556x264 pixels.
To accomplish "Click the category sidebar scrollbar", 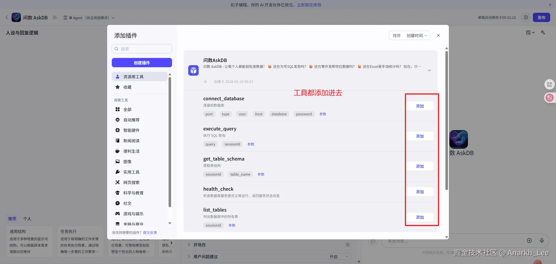I will (170, 142).
